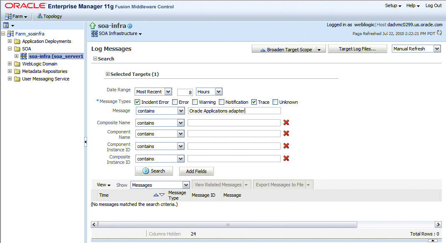
Task: Open the Help menu
Action: pyautogui.click(x=413, y=5)
